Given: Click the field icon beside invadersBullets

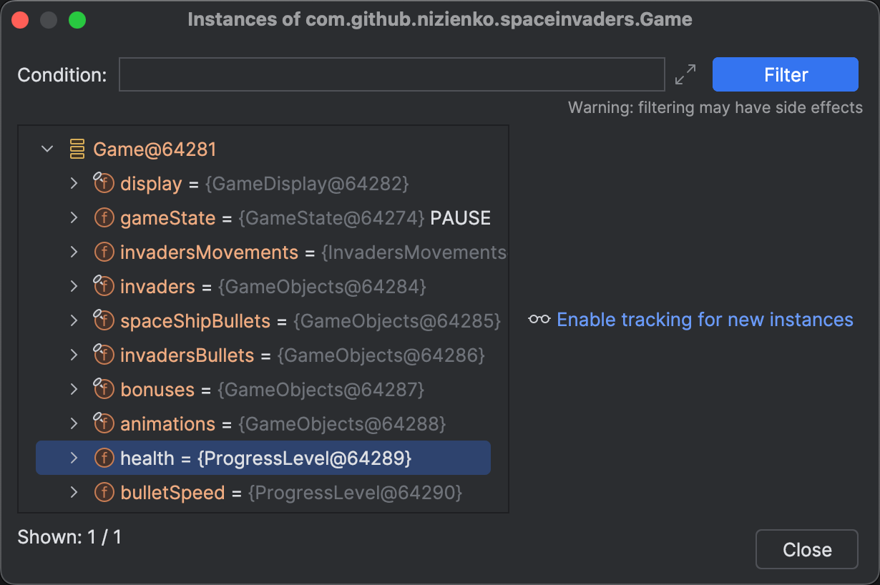Looking at the screenshot, I should click(104, 355).
